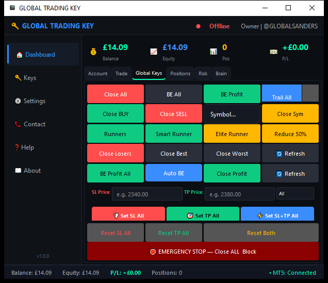Open the All dropdown beside TP Price
This screenshot has width=328, height=283.
[295, 193]
